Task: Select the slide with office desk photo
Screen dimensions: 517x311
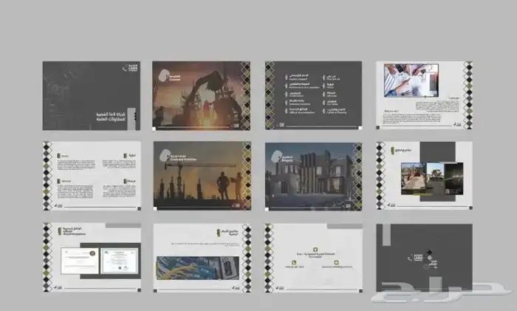Action: pos(425,95)
